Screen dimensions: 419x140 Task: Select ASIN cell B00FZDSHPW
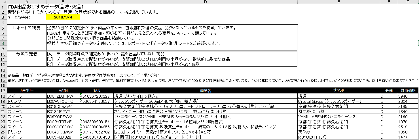pos(63,96)
